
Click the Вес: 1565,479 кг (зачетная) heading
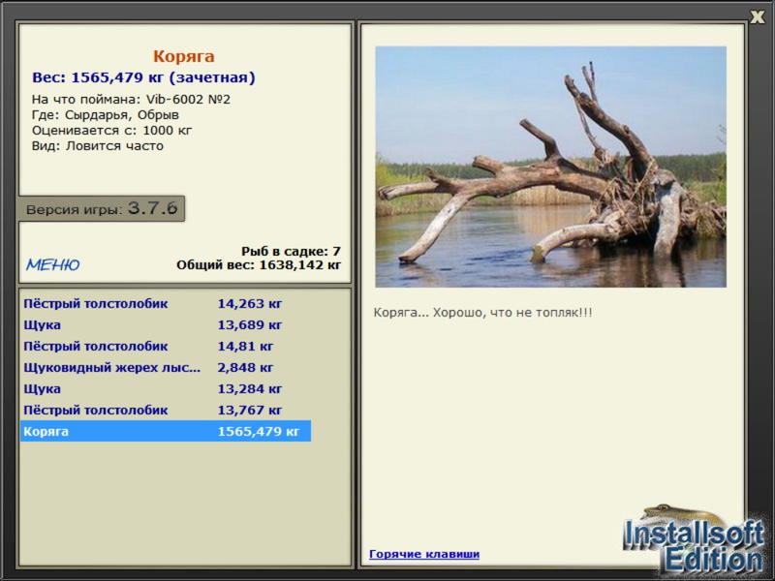(x=143, y=77)
